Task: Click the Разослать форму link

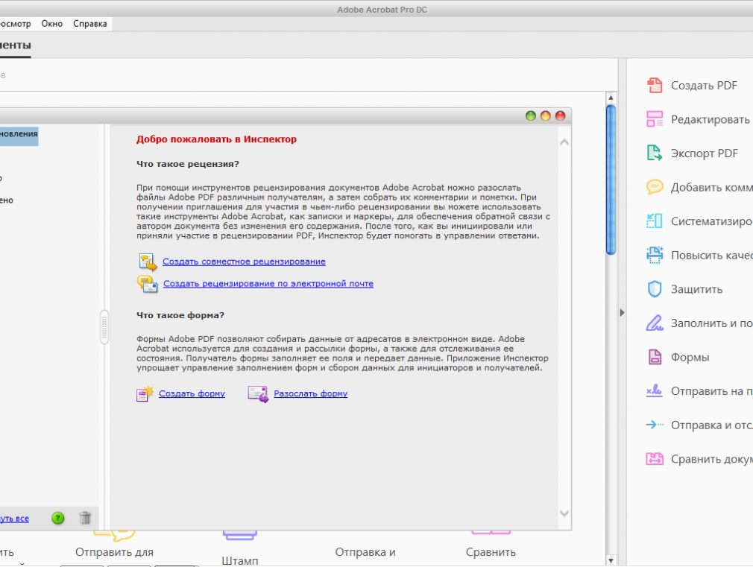Action: coord(311,393)
